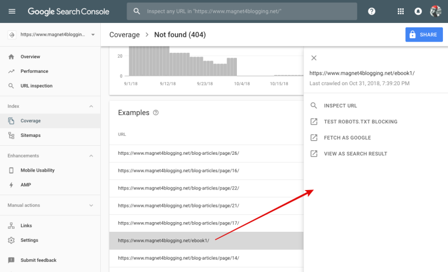Screen dimensions: 448x272
Task: Click the Settings gear icon
Action: [11, 240]
